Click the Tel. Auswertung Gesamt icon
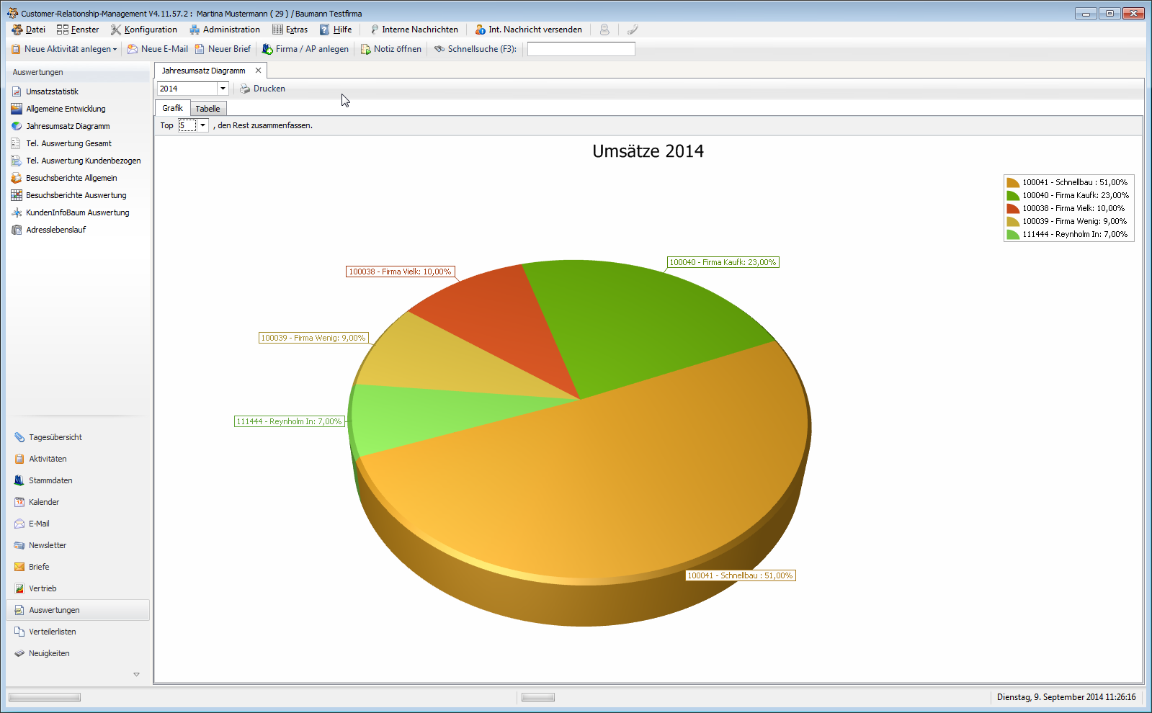 (x=17, y=143)
